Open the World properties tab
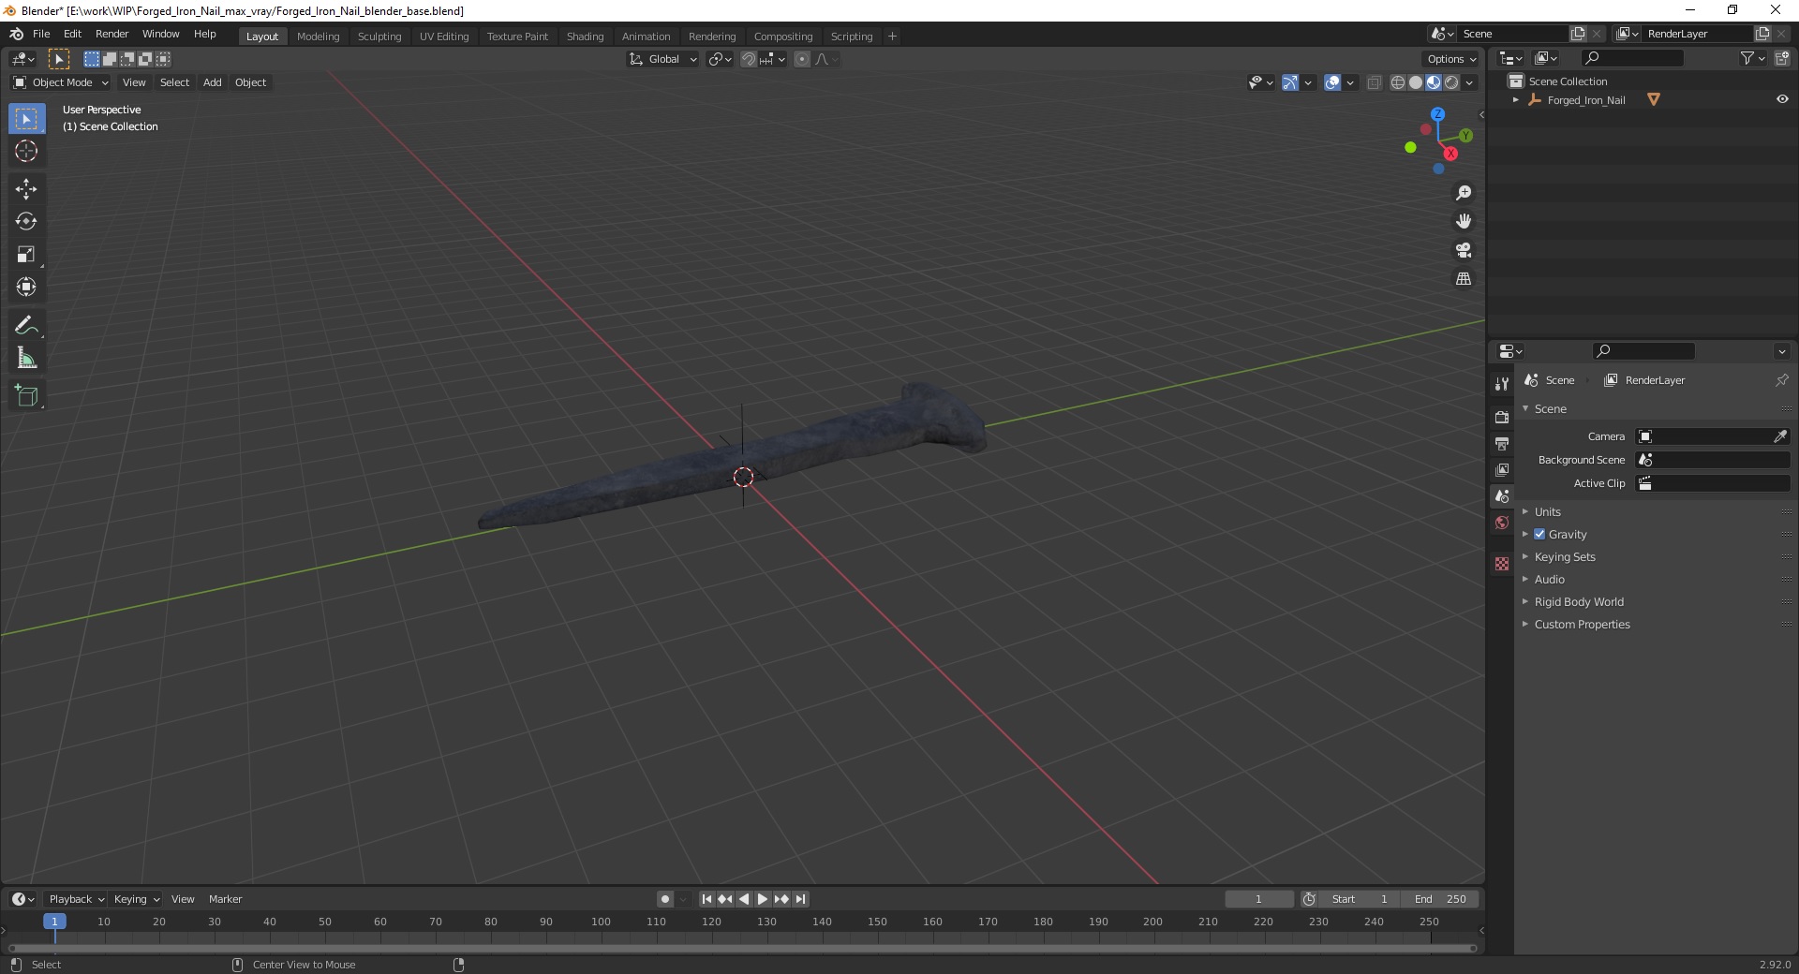Viewport: 1799px width, 974px height. tap(1502, 523)
